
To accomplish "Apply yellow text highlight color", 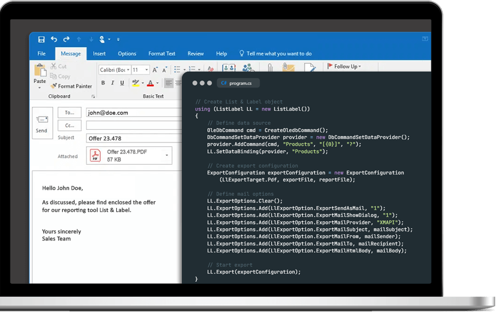I will (x=136, y=83).
